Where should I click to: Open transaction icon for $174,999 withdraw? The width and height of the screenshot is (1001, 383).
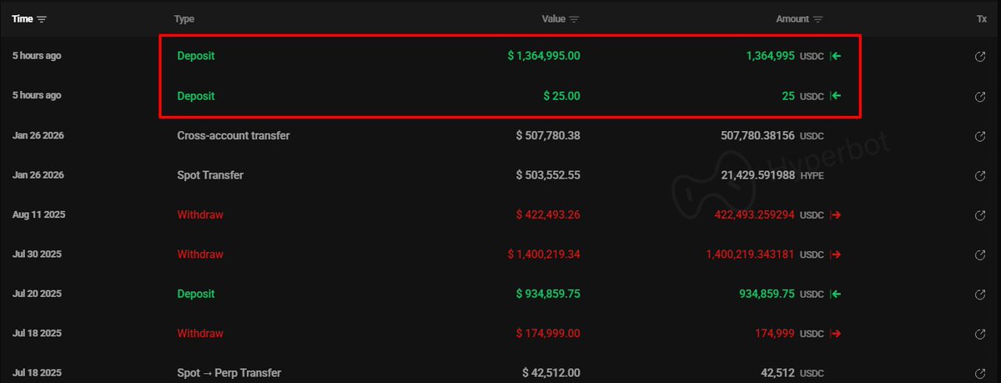pyautogui.click(x=982, y=335)
